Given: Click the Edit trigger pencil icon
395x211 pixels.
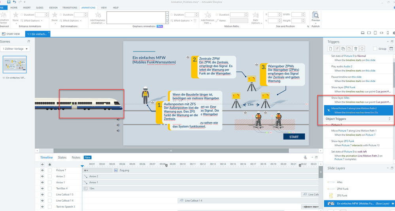Looking at the screenshot, I should 337,49.
